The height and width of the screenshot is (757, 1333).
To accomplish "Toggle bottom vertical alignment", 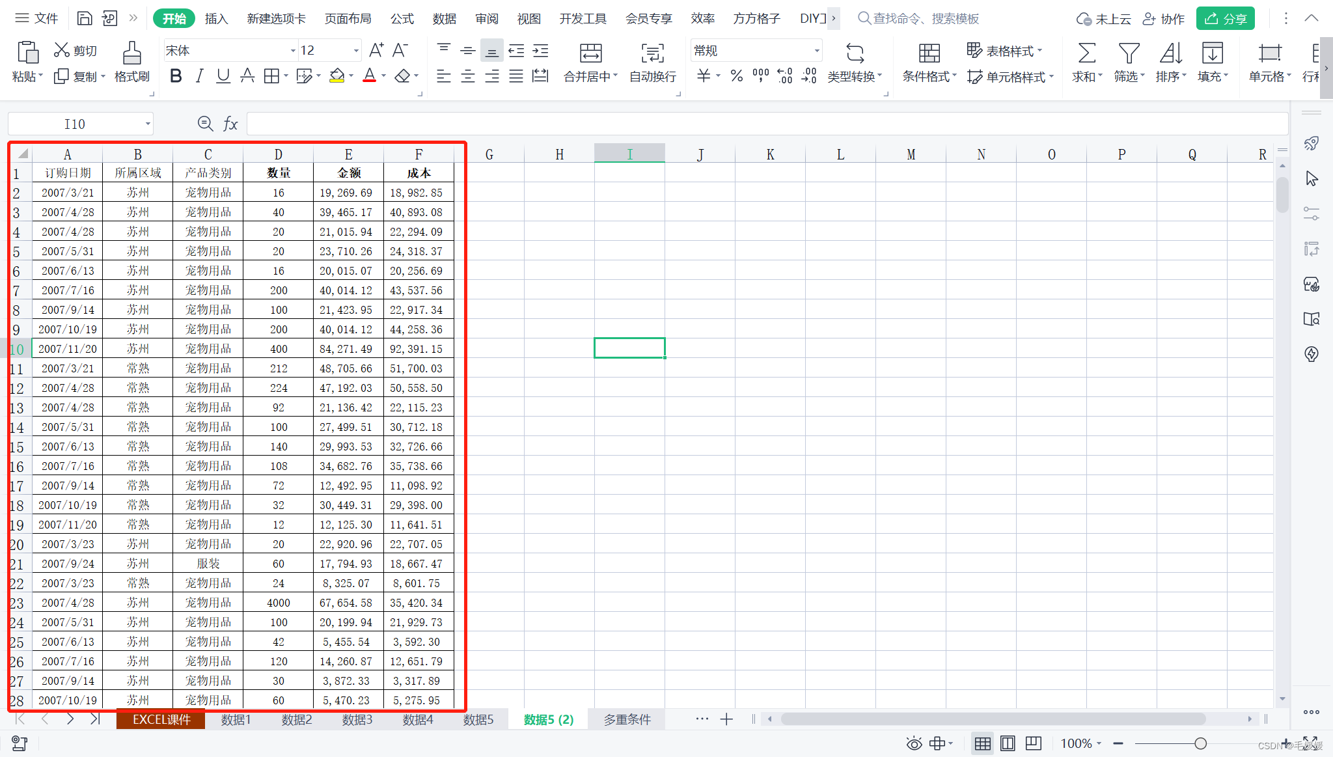I will (x=492, y=50).
